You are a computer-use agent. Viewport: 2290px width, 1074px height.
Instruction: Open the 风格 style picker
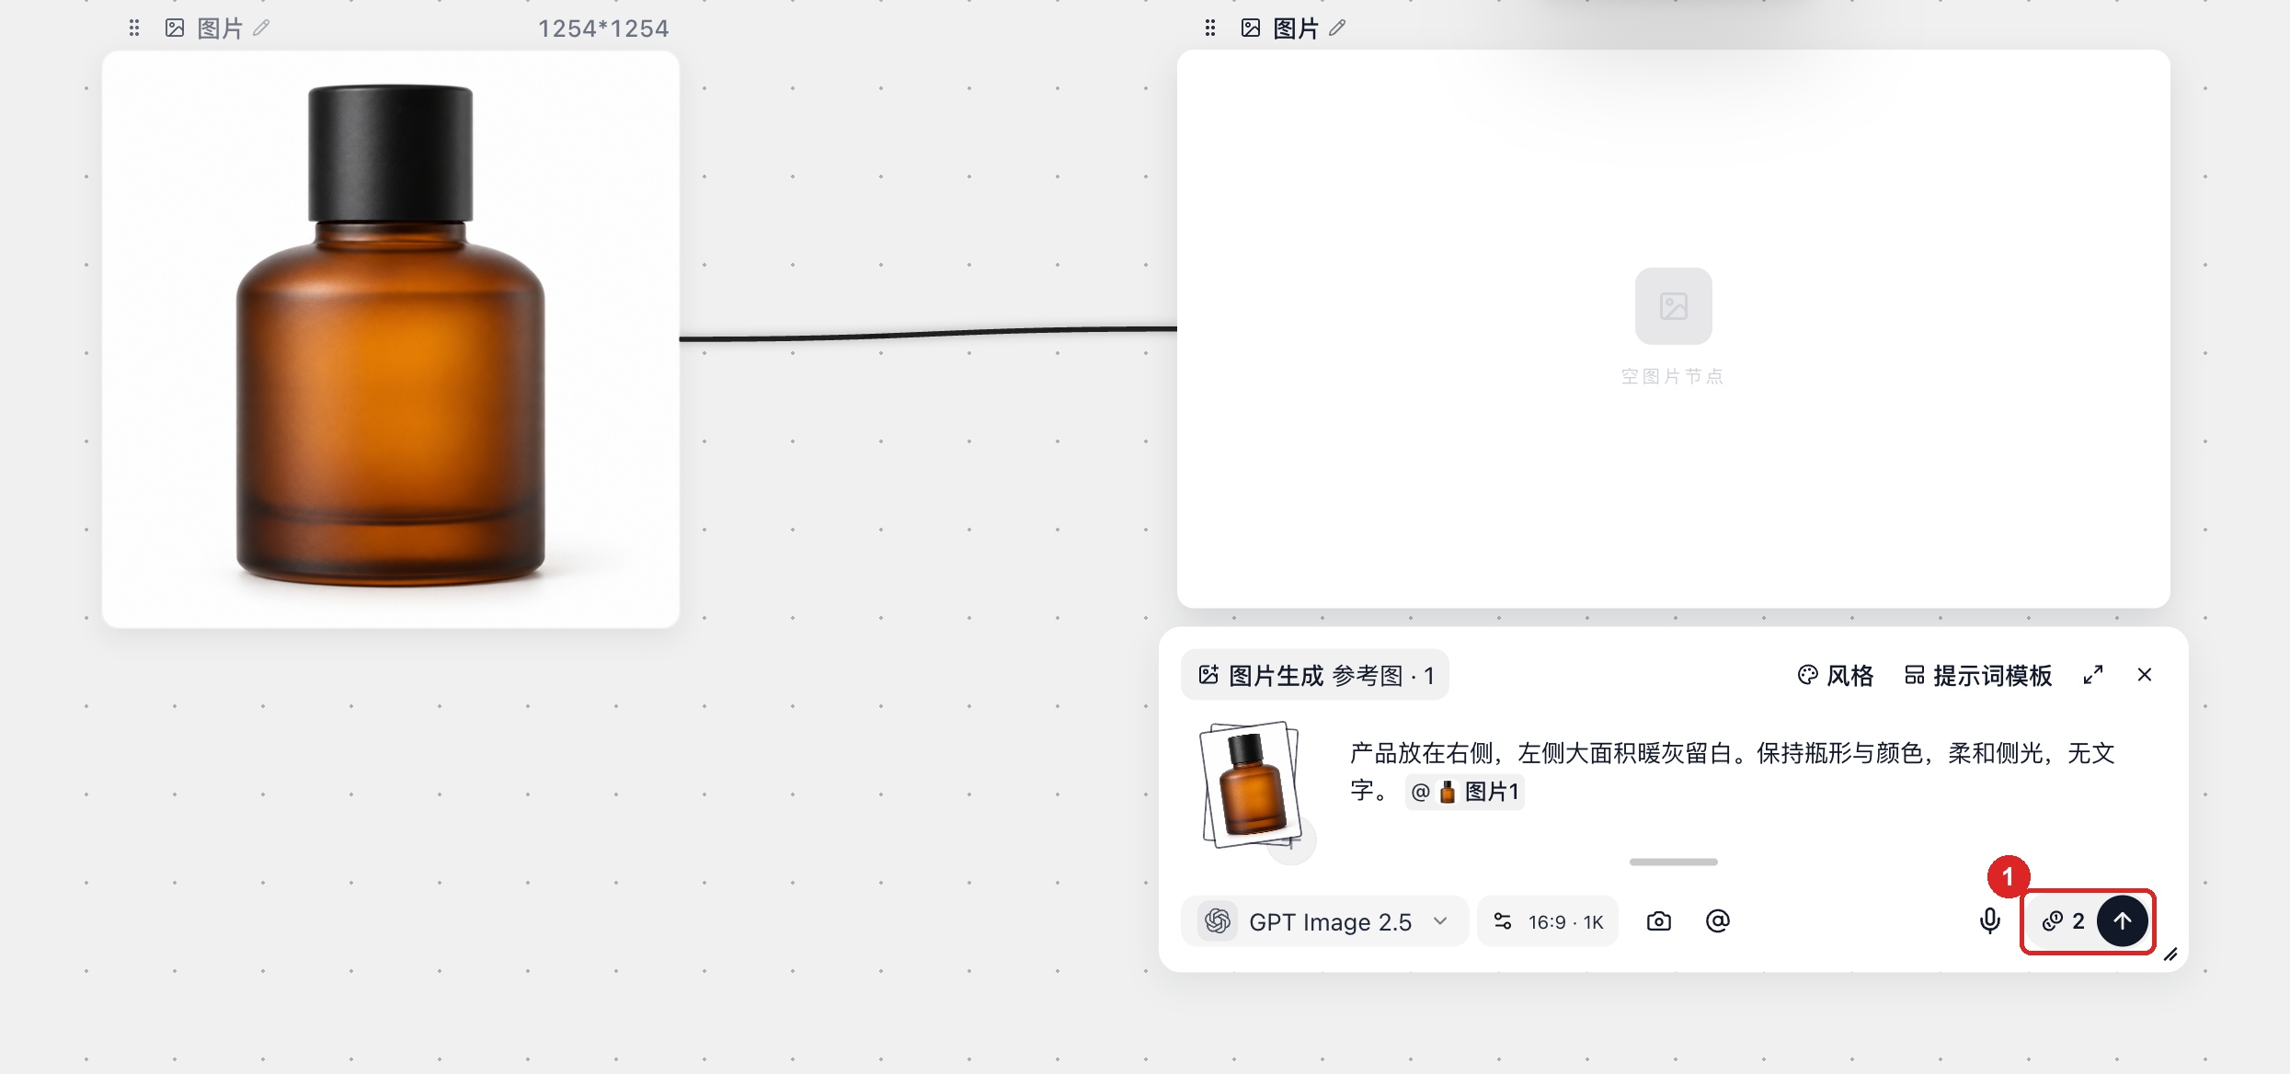pos(1836,676)
